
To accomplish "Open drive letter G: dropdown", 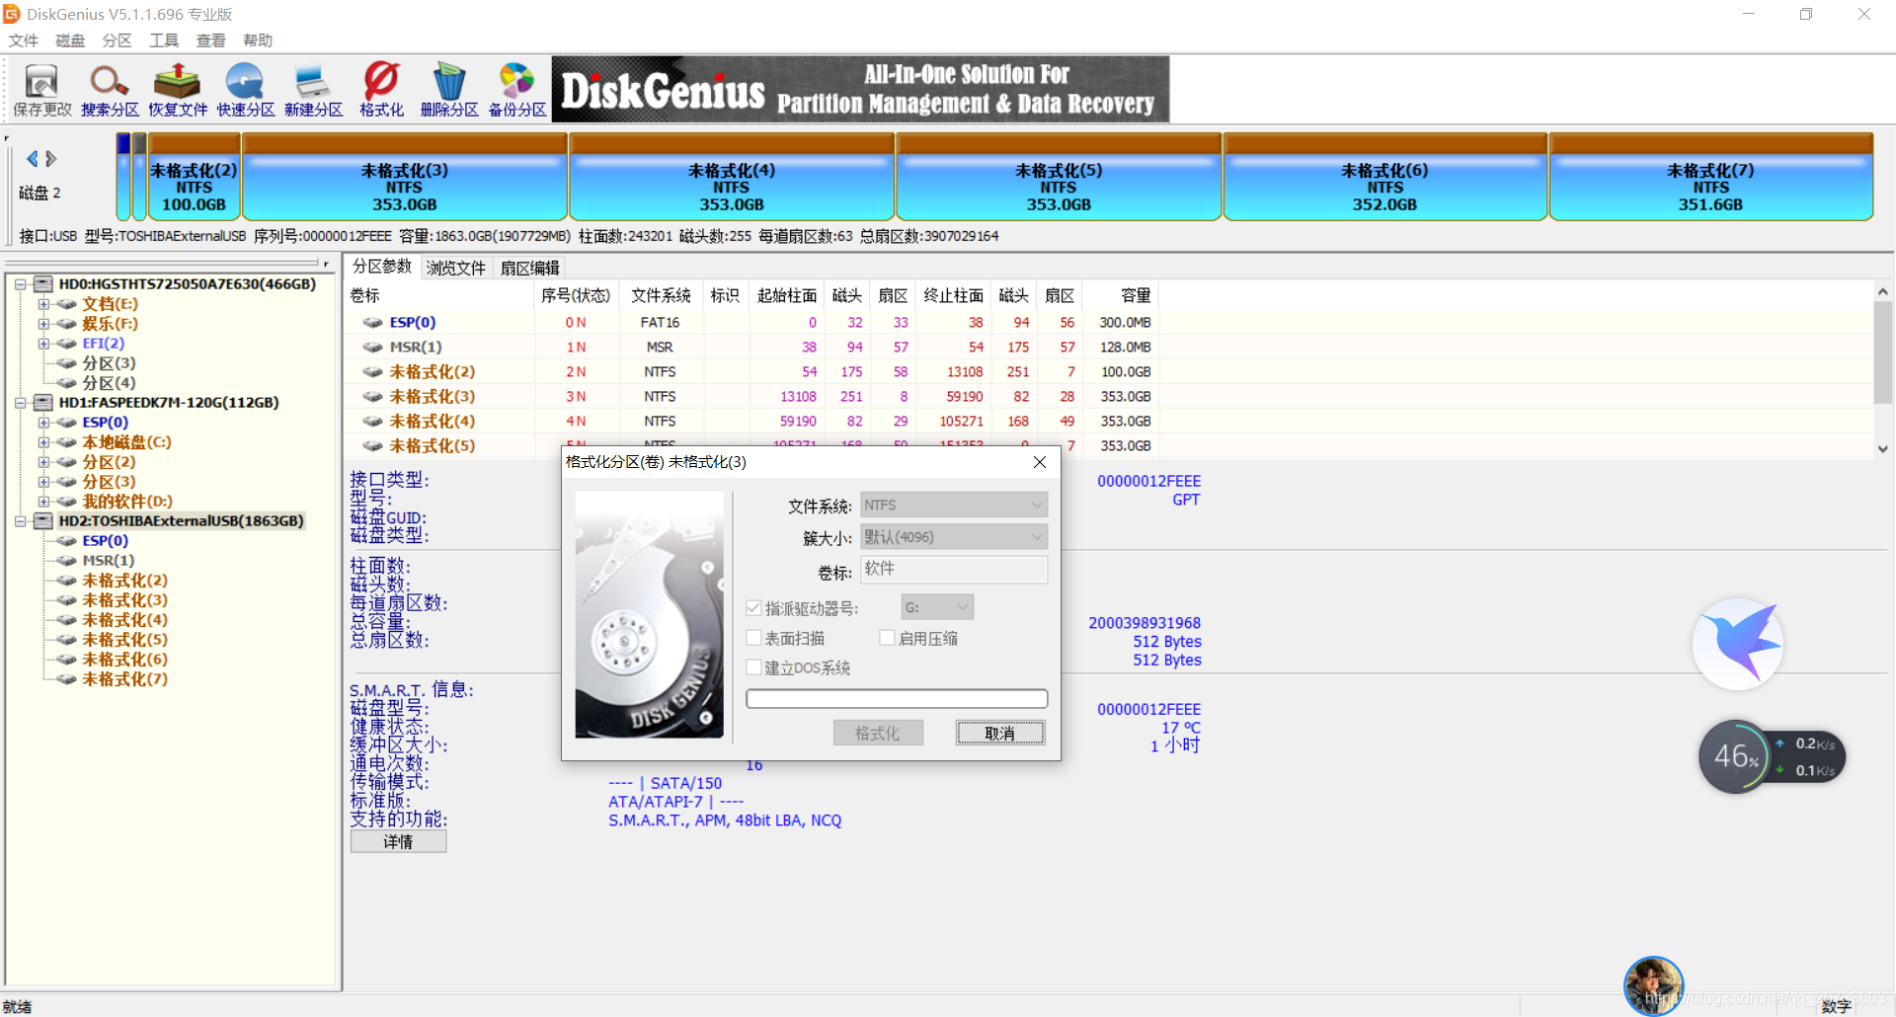I will coord(937,607).
